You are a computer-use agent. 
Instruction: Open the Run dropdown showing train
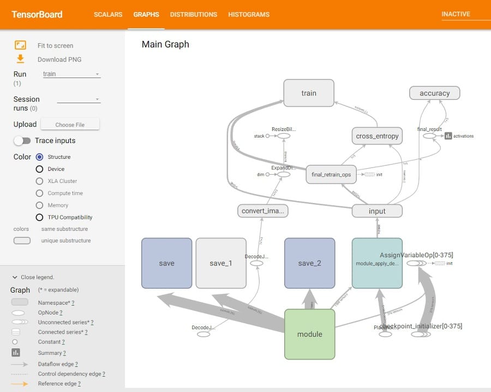[71, 74]
